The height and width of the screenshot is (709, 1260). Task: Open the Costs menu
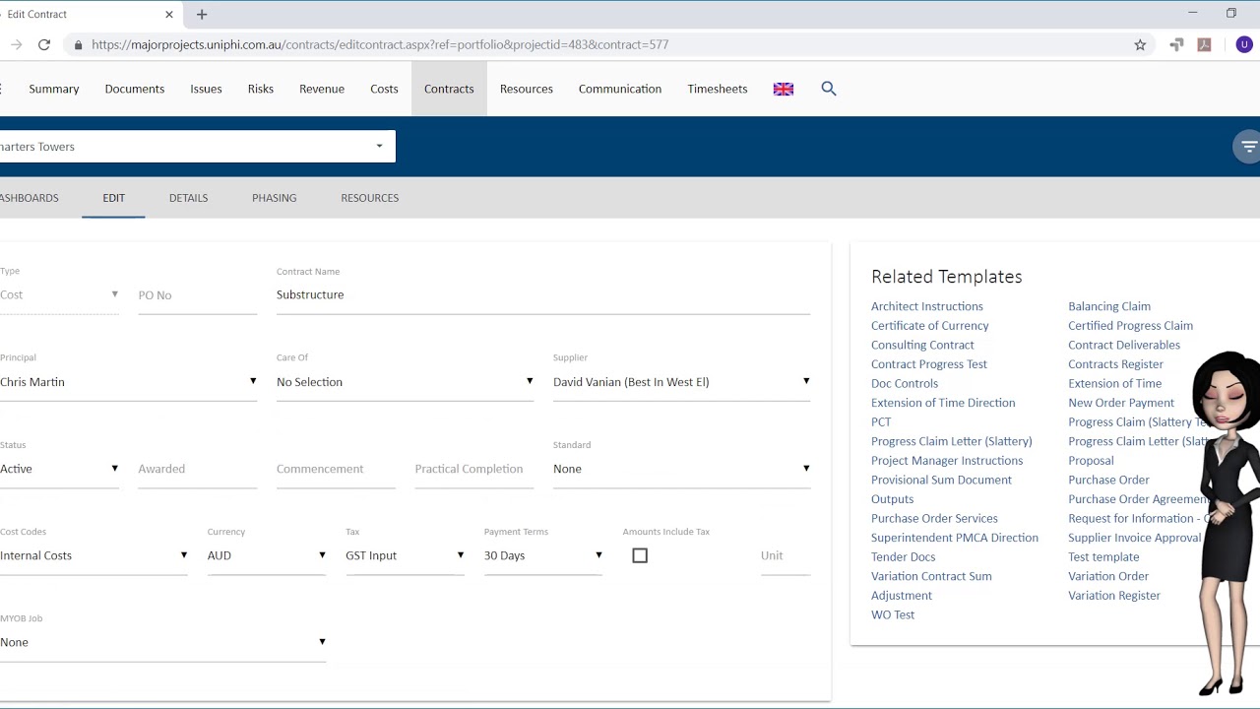(x=384, y=89)
